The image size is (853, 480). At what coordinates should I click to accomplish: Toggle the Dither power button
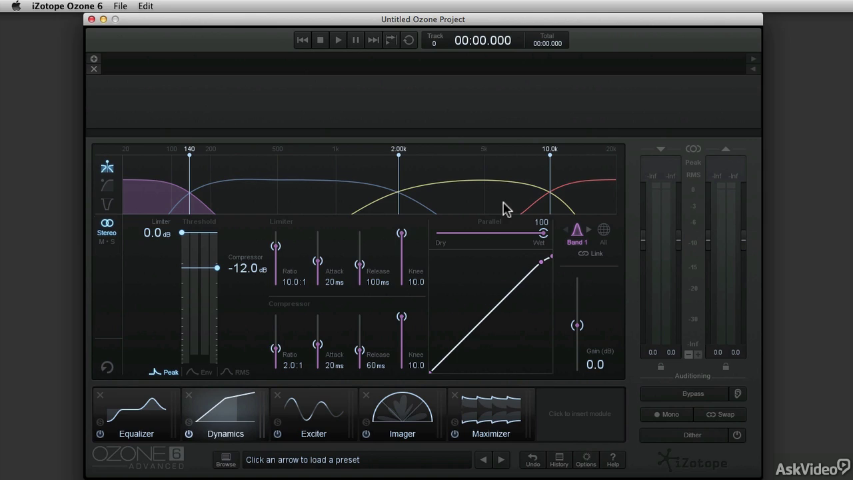tap(737, 435)
